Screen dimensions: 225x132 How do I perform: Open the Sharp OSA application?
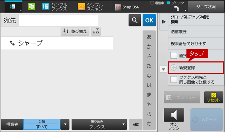pyautogui.click(x=127, y=7)
